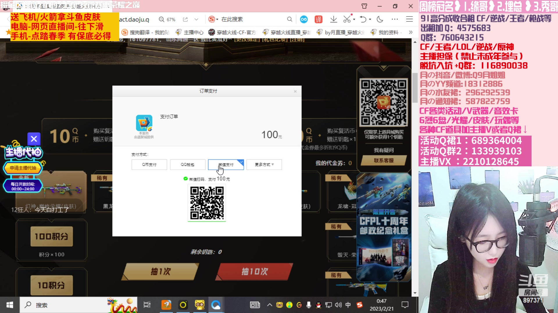
Task: Expand more bookmarks chevron
Action: coord(411,32)
